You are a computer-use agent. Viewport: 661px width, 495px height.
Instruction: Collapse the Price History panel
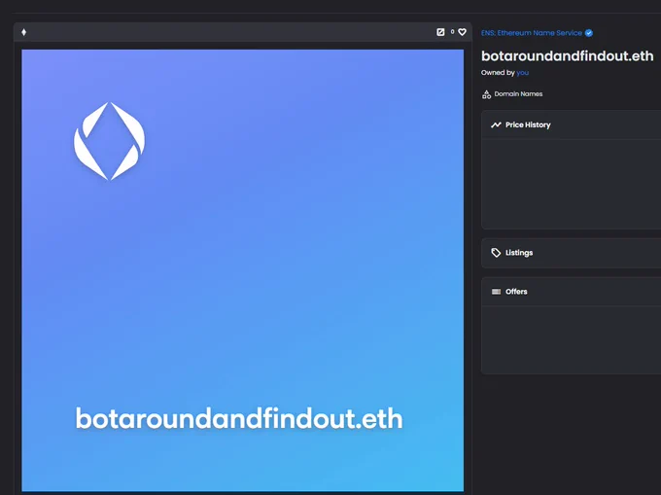(x=572, y=124)
